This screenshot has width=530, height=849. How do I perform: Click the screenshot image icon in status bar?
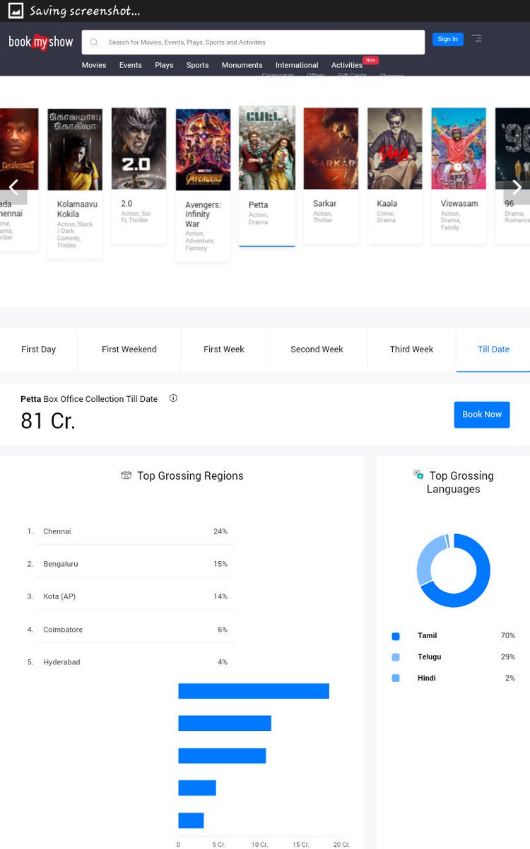tap(16, 11)
